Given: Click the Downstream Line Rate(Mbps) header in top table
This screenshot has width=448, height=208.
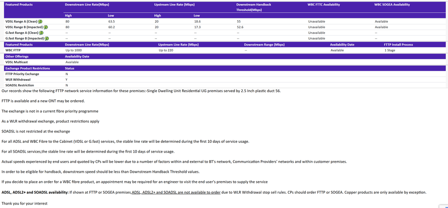Looking at the screenshot, I should 87,5.
